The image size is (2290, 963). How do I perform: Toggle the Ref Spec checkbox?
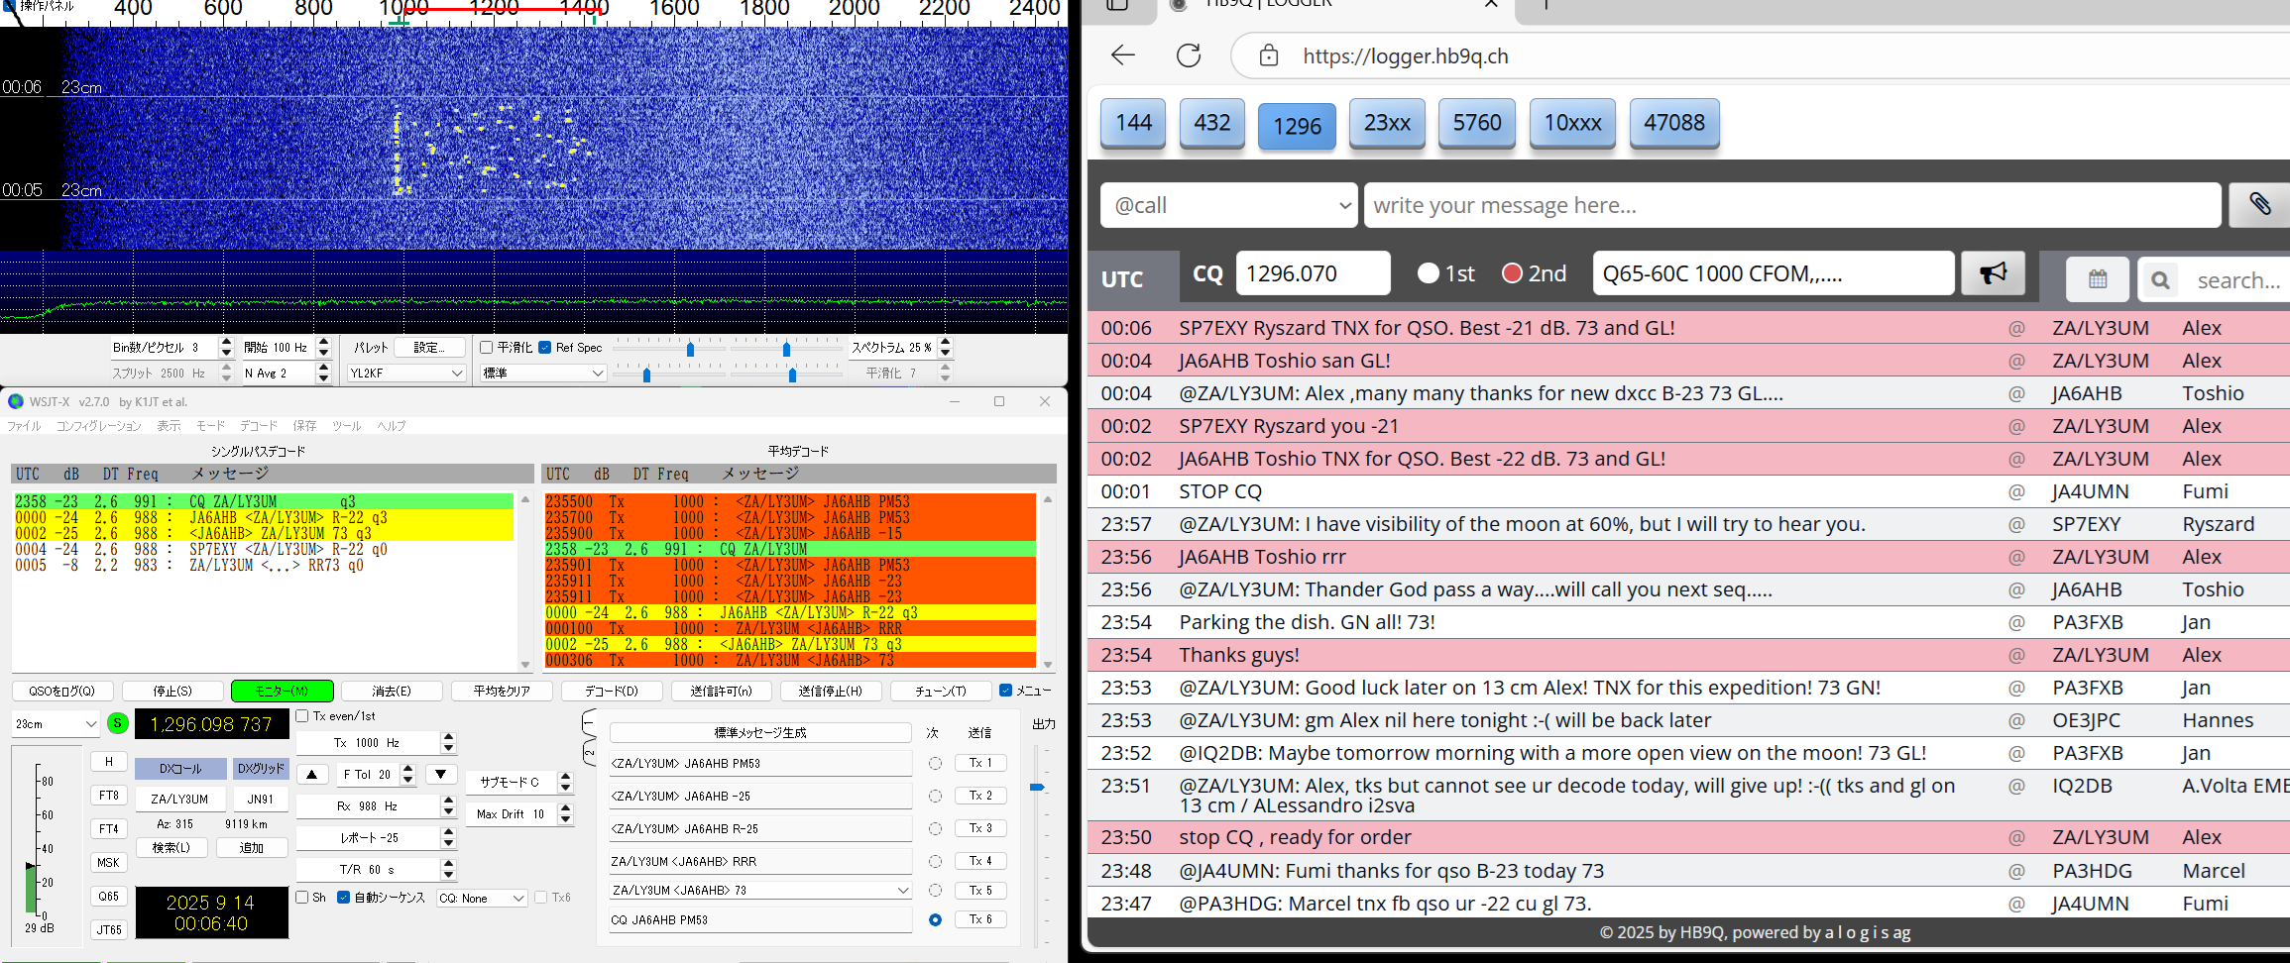tap(545, 348)
